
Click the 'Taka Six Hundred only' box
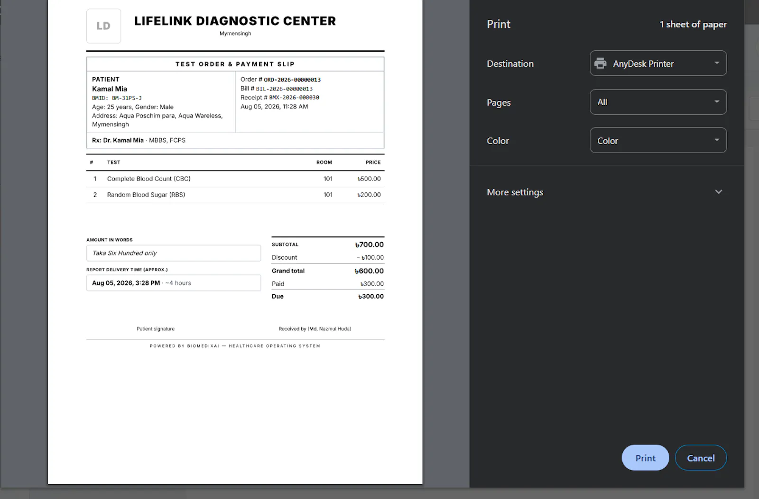tap(174, 253)
